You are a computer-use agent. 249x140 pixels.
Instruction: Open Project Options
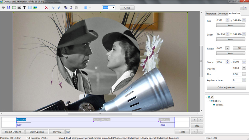point(13,132)
